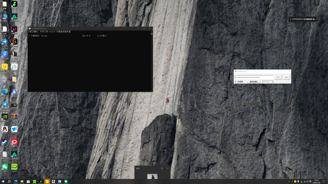328x184 pixels.
Task: Maximize the MBAM.exe console window
Action: (144, 28)
